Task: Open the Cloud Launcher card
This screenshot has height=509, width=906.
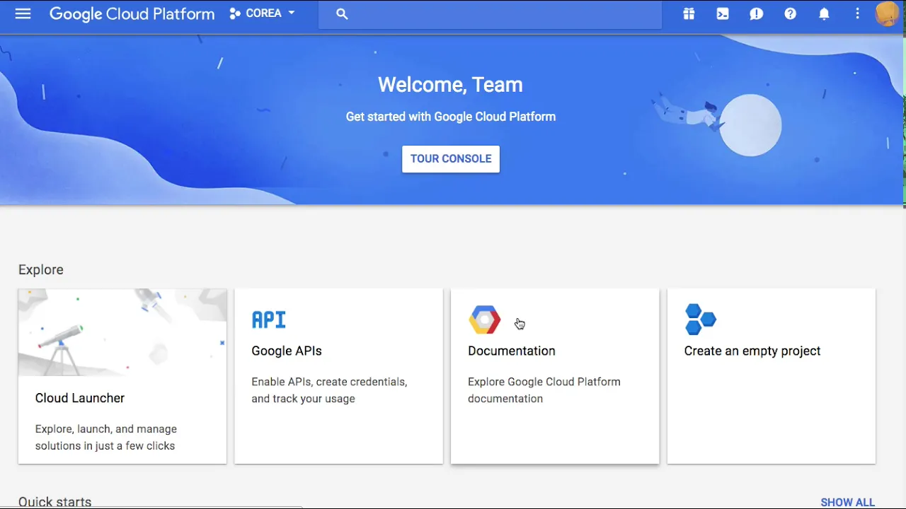Action: point(122,376)
